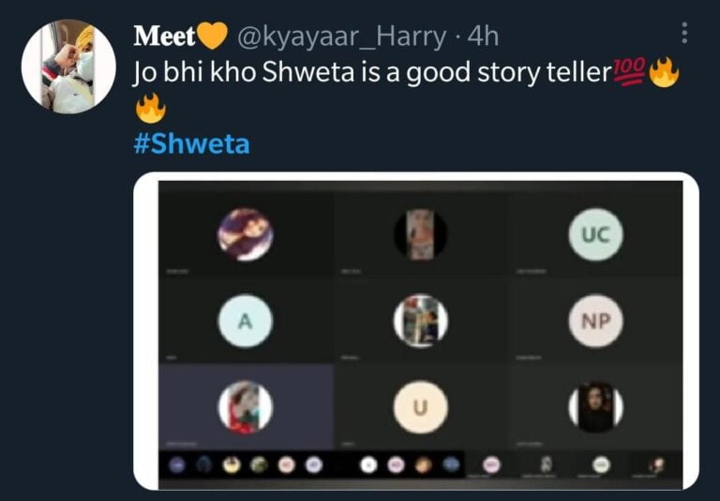Click the highlighted bottom-left participant avatar
This screenshot has height=501, width=720.
pos(246,407)
